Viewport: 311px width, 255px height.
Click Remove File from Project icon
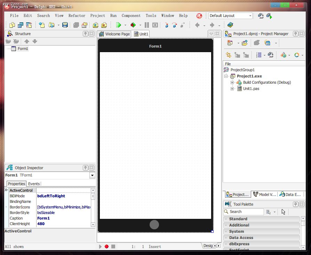(x=104, y=25)
